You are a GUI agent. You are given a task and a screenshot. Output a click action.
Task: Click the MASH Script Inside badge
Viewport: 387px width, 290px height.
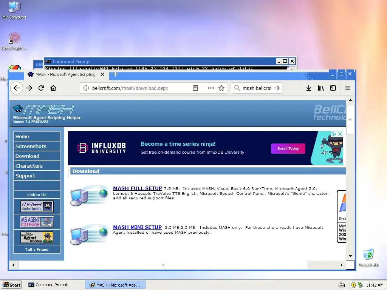(x=37, y=206)
